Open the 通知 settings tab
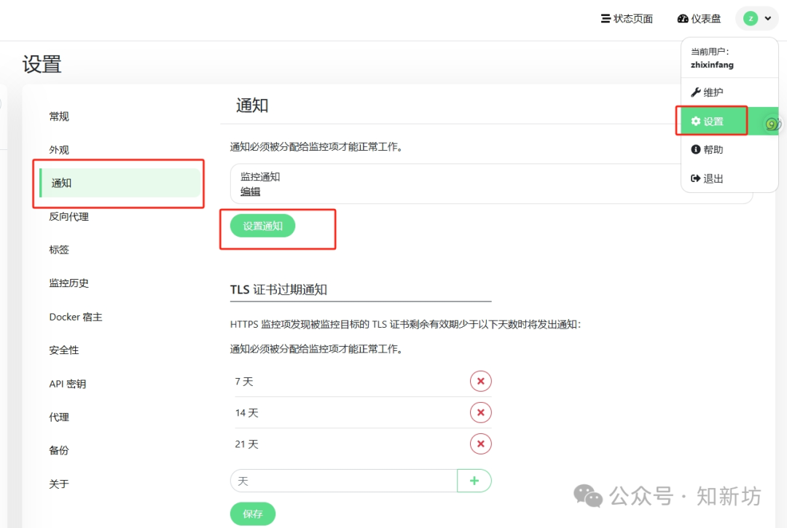 coord(120,183)
